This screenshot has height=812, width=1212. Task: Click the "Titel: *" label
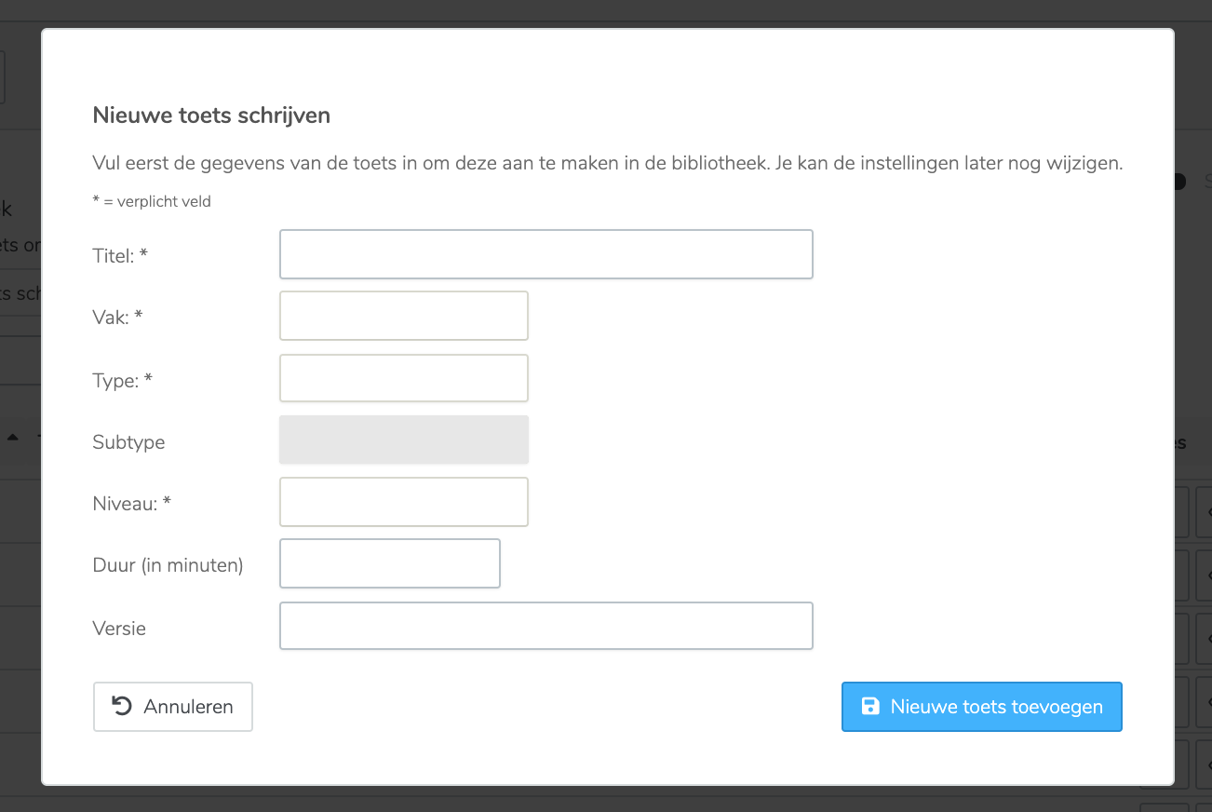click(x=120, y=256)
